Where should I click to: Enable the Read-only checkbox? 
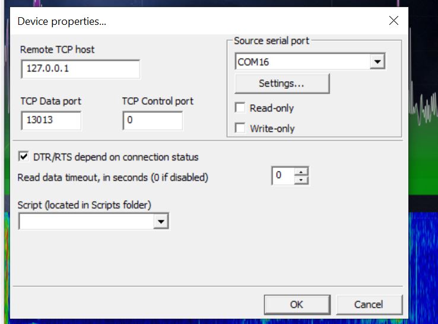(x=240, y=108)
